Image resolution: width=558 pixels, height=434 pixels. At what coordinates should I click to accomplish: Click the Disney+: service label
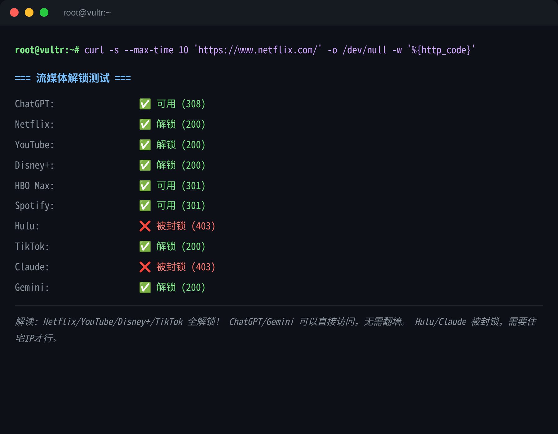(35, 165)
